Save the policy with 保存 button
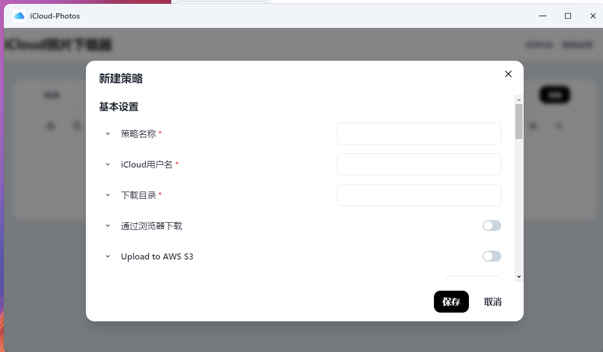This screenshot has width=603, height=352. pyautogui.click(x=451, y=302)
